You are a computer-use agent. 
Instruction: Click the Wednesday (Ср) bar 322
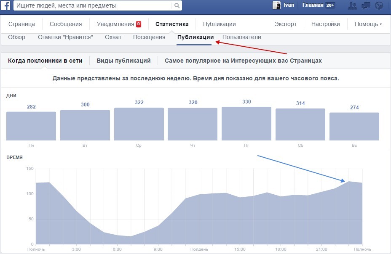[139, 124]
